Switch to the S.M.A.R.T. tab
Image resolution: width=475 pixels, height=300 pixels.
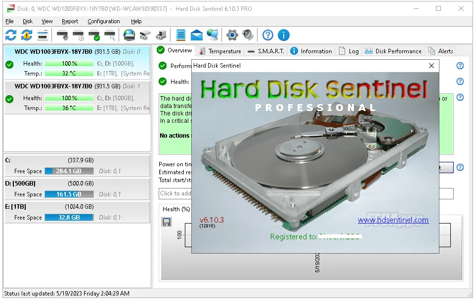pyautogui.click(x=265, y=51)
